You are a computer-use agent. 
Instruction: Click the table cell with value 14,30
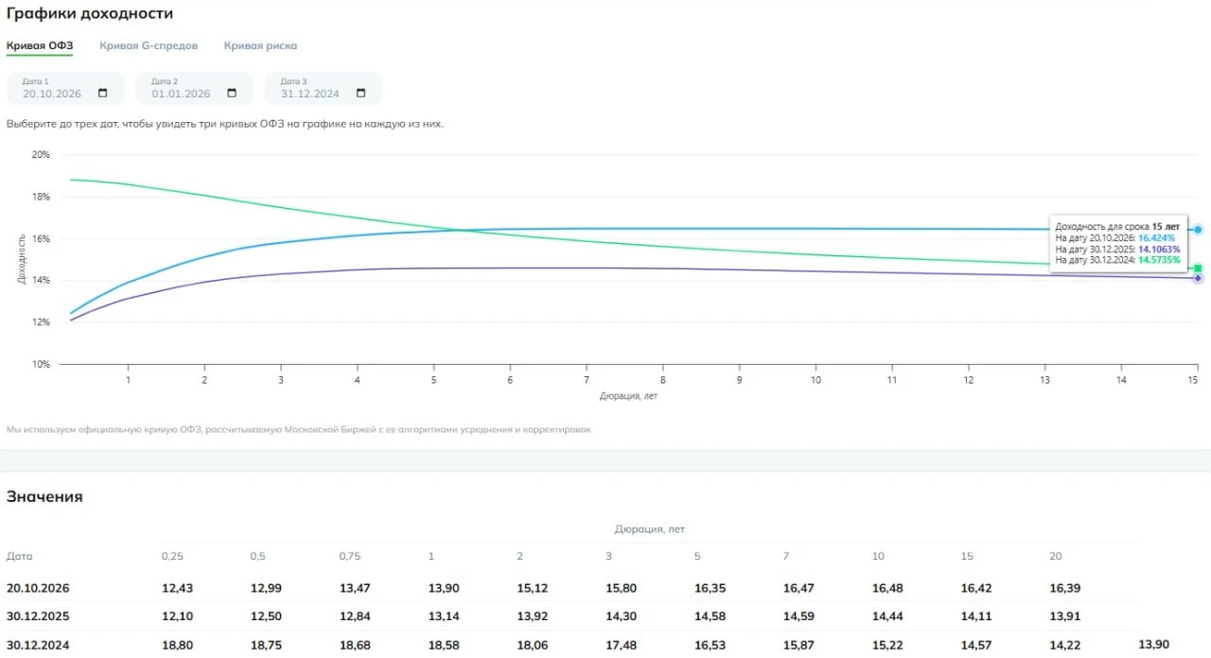(622, 616)
